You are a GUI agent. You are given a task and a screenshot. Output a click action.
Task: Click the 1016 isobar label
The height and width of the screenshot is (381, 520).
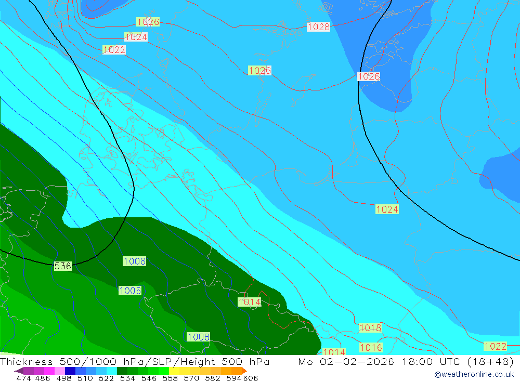371,348
